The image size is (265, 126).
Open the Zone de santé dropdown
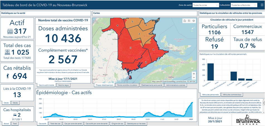click(206, 5)
